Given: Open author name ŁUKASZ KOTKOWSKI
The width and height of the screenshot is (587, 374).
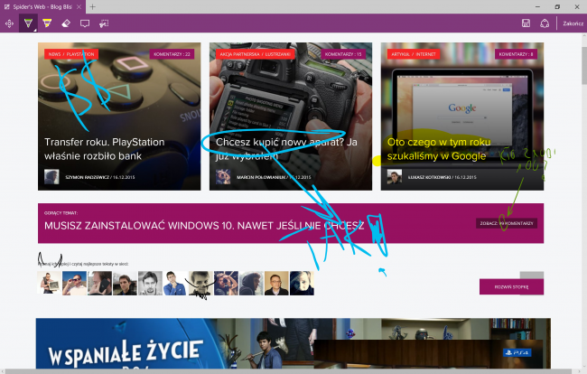Looking at the screenshot, I should tap(429, 177).
